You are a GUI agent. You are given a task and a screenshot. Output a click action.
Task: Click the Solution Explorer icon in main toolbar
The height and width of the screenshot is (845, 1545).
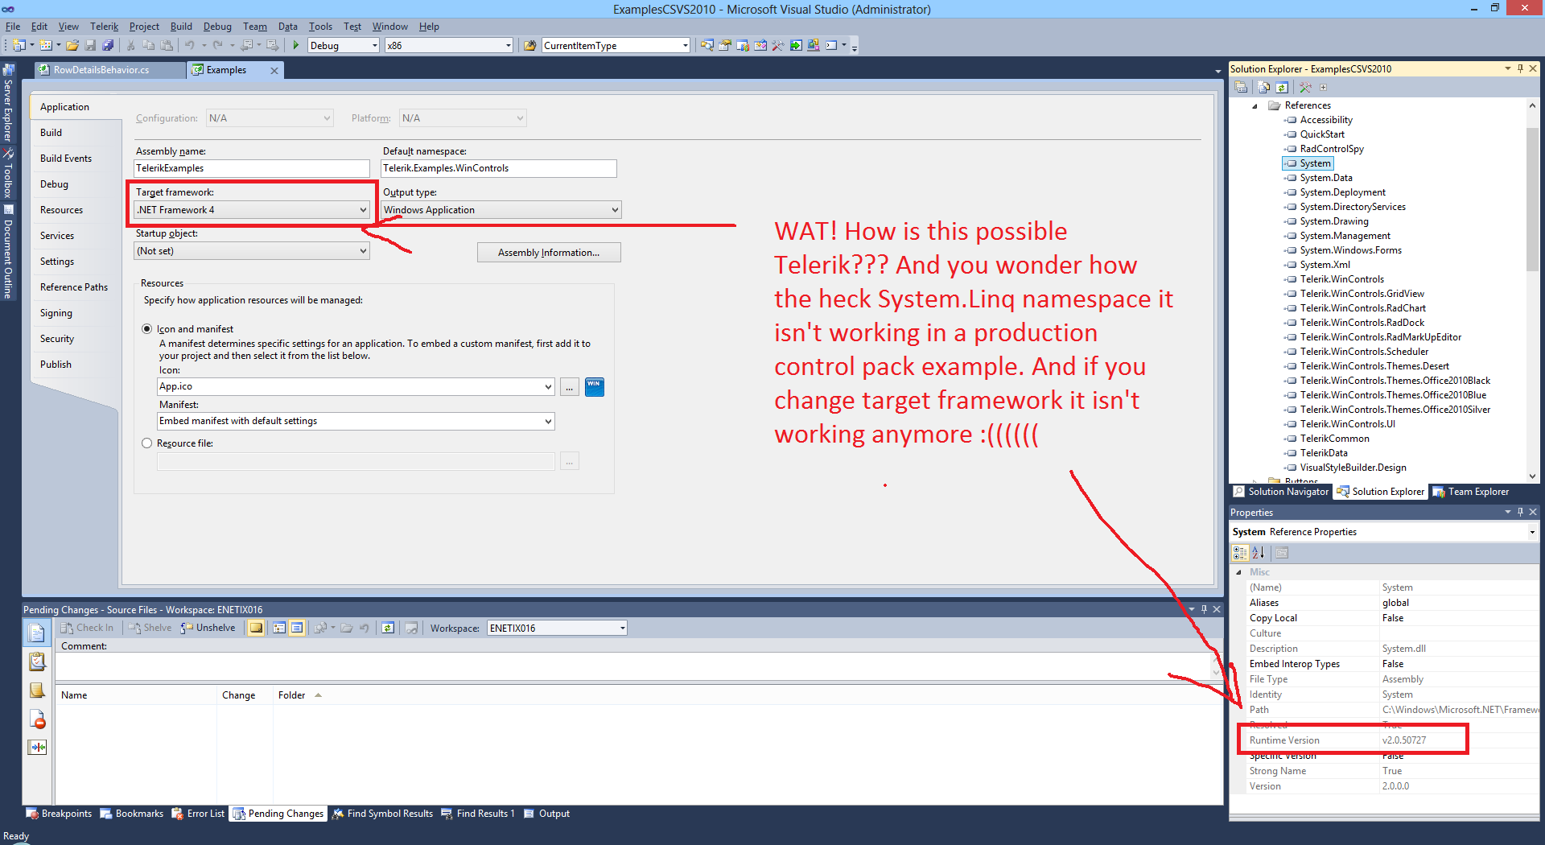707,45
